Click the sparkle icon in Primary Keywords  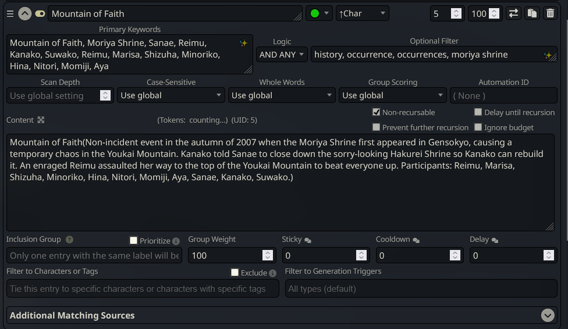click(243, 43)
